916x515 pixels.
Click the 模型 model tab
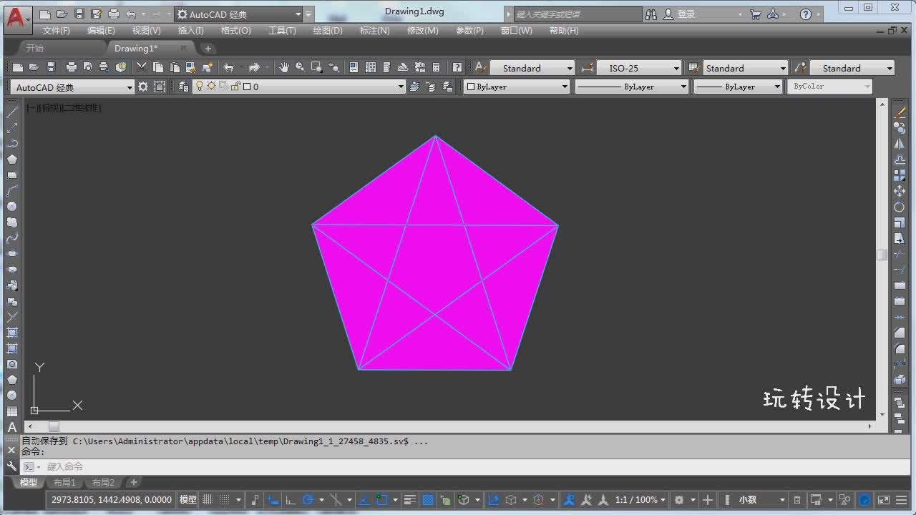[29, 482]
